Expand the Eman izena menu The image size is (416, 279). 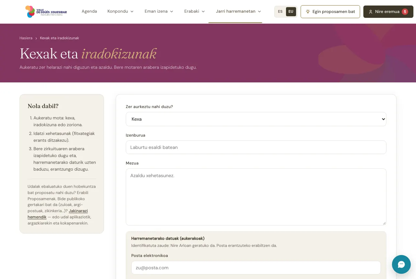(159, 11)
